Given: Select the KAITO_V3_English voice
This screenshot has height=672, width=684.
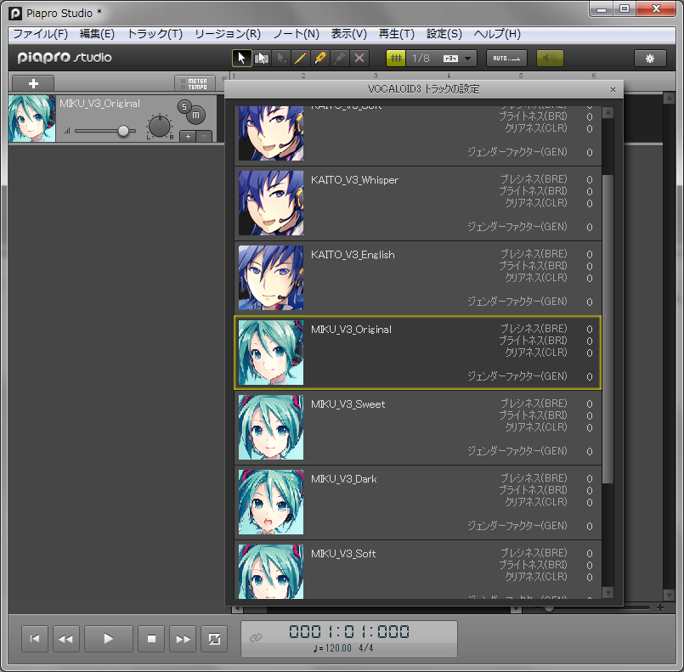Looking at the screenshot, I should (418, 278).
